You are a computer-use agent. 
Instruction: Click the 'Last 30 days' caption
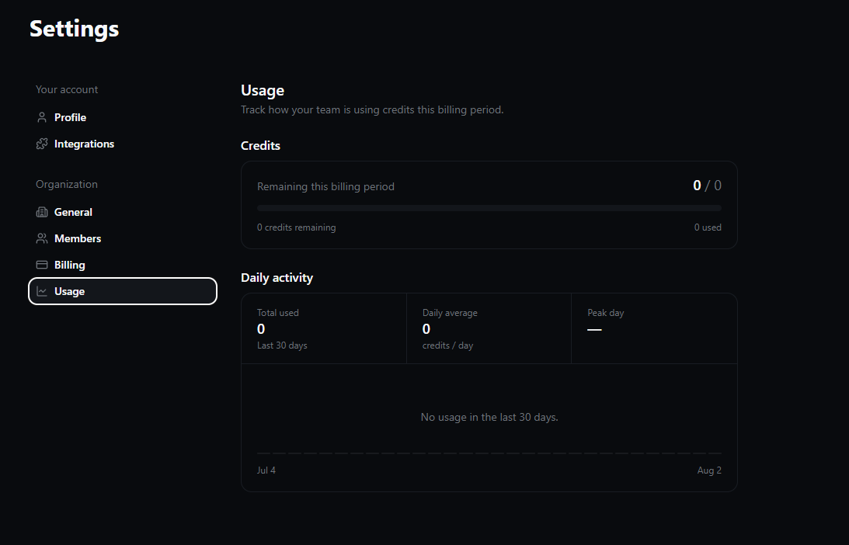coord(282,345)
